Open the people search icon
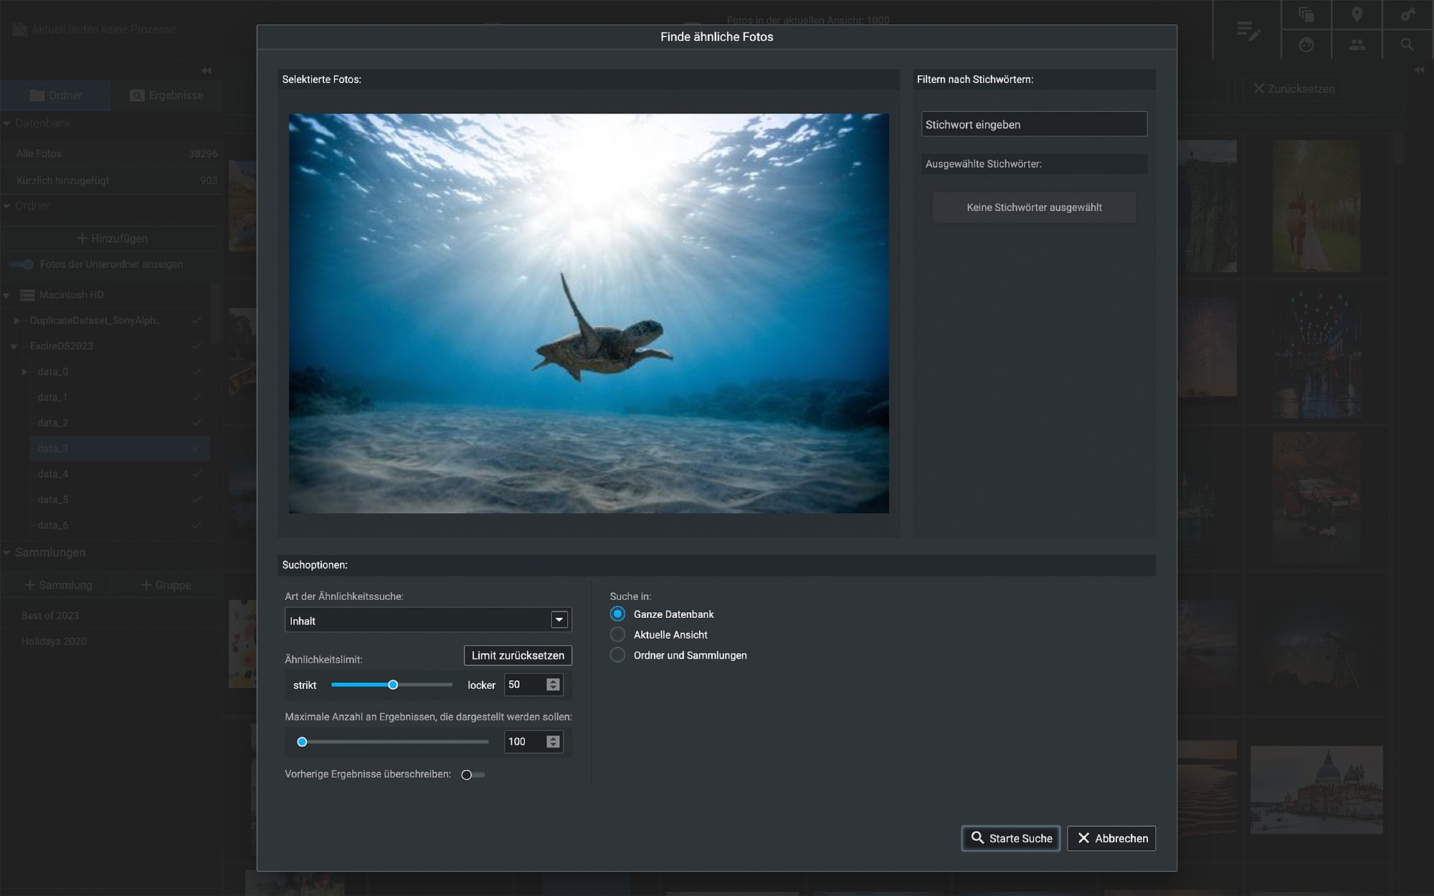Viewport: 1434px width, 896px height. click(x=1357, y=44)
